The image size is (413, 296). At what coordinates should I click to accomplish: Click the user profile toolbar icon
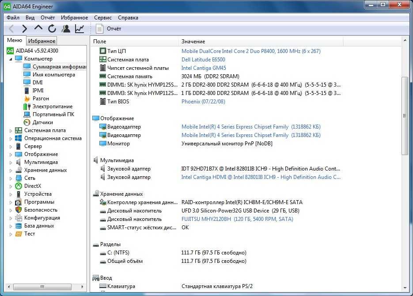(x=66, y=28)
